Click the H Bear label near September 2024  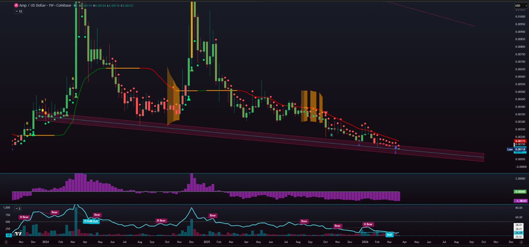click(x=161, y=221)
